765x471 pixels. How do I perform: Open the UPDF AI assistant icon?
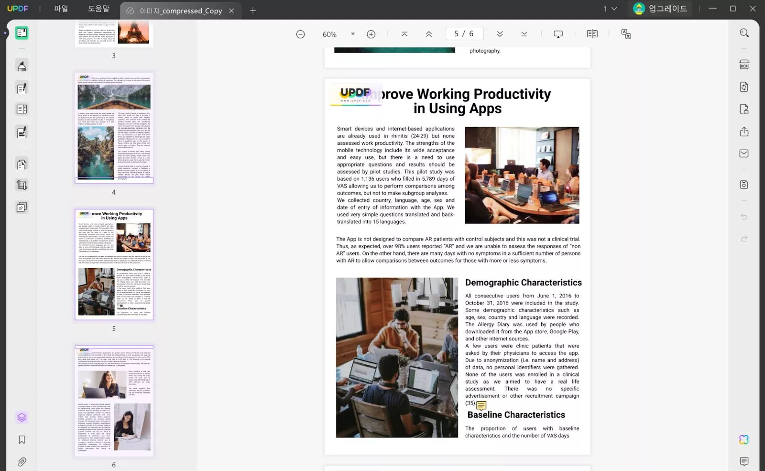coord(744,439)
